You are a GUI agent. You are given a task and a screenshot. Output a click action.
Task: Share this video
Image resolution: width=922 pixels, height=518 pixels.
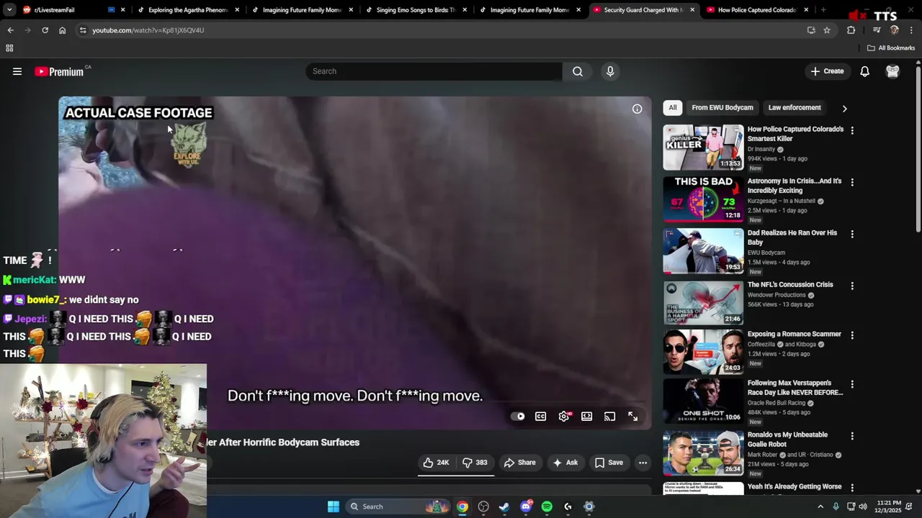pos(520,463)
